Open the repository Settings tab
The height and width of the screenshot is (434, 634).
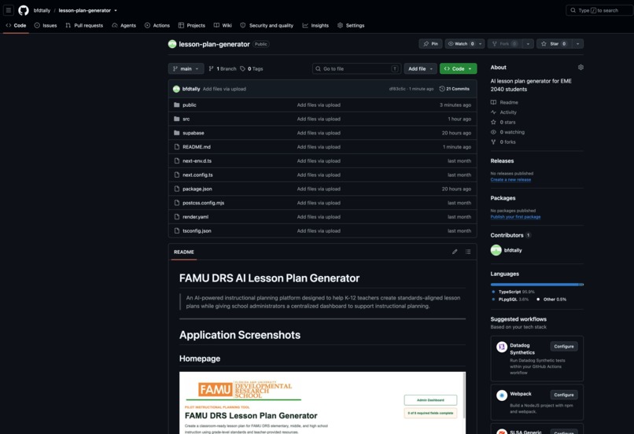click(351, 25)
